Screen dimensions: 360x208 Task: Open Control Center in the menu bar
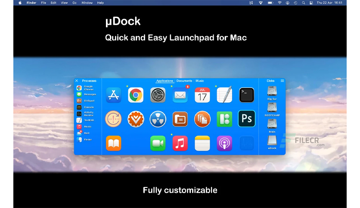(311, 3)
